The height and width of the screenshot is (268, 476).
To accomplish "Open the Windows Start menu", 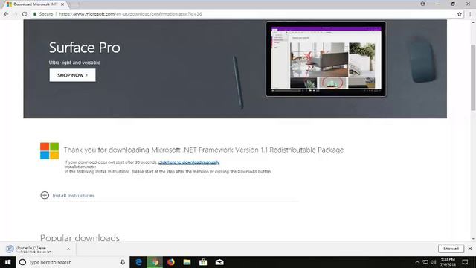I will click(x=8, y=262).
